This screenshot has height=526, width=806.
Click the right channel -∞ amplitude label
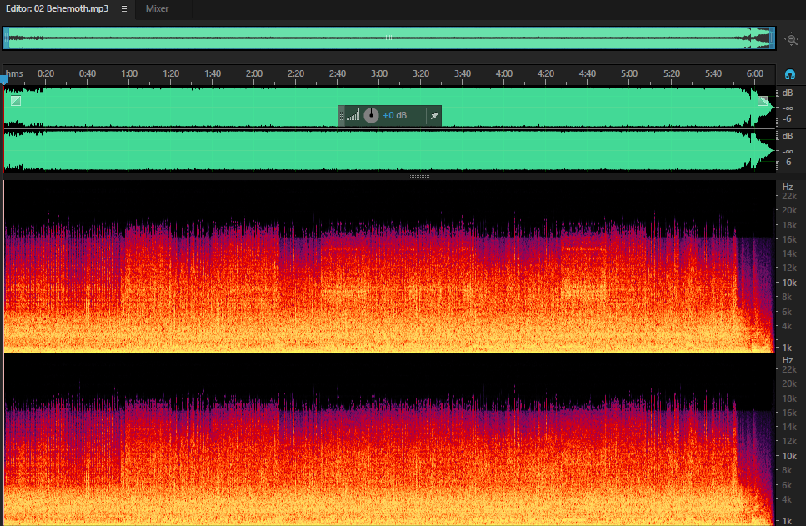coord(788,152)
